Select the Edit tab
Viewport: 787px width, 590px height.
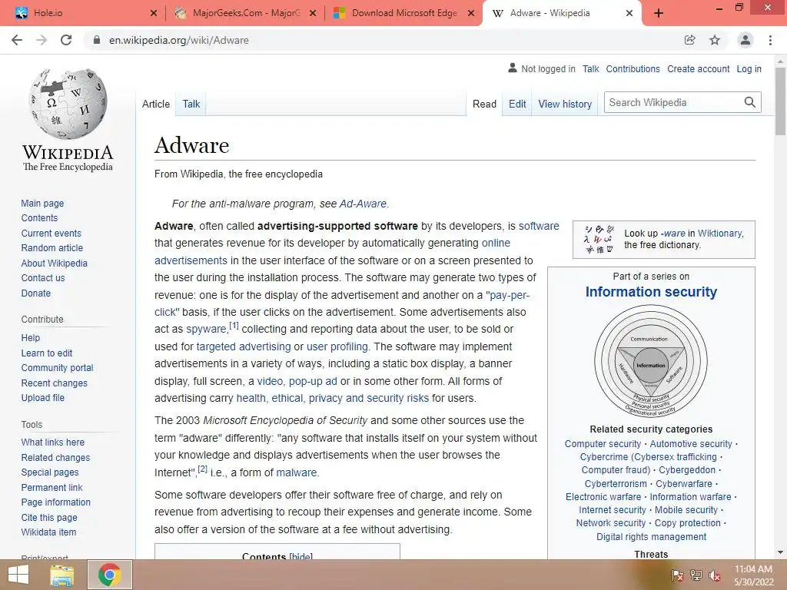tap(517, 104)
